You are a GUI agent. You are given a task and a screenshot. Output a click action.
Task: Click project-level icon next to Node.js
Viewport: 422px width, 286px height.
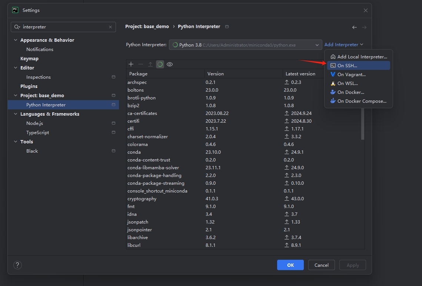coord(114,123)
